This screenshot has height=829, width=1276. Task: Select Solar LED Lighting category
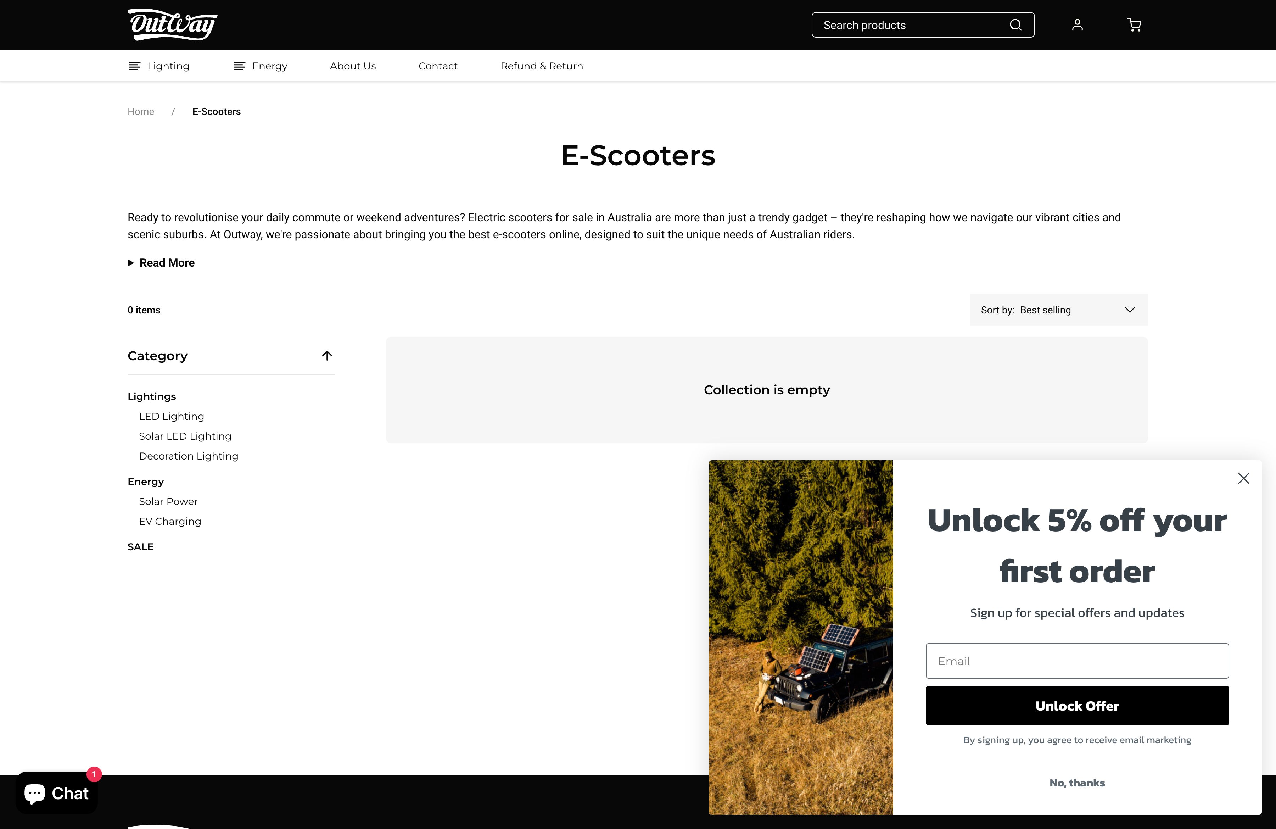tap(185, 436)
